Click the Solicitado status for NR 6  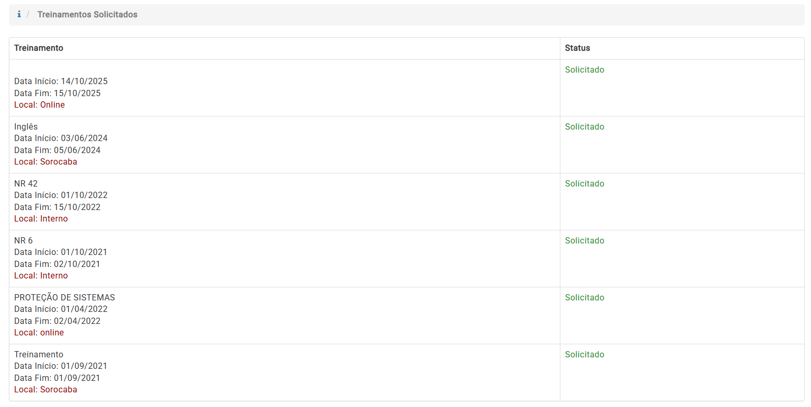pos(584,241)
